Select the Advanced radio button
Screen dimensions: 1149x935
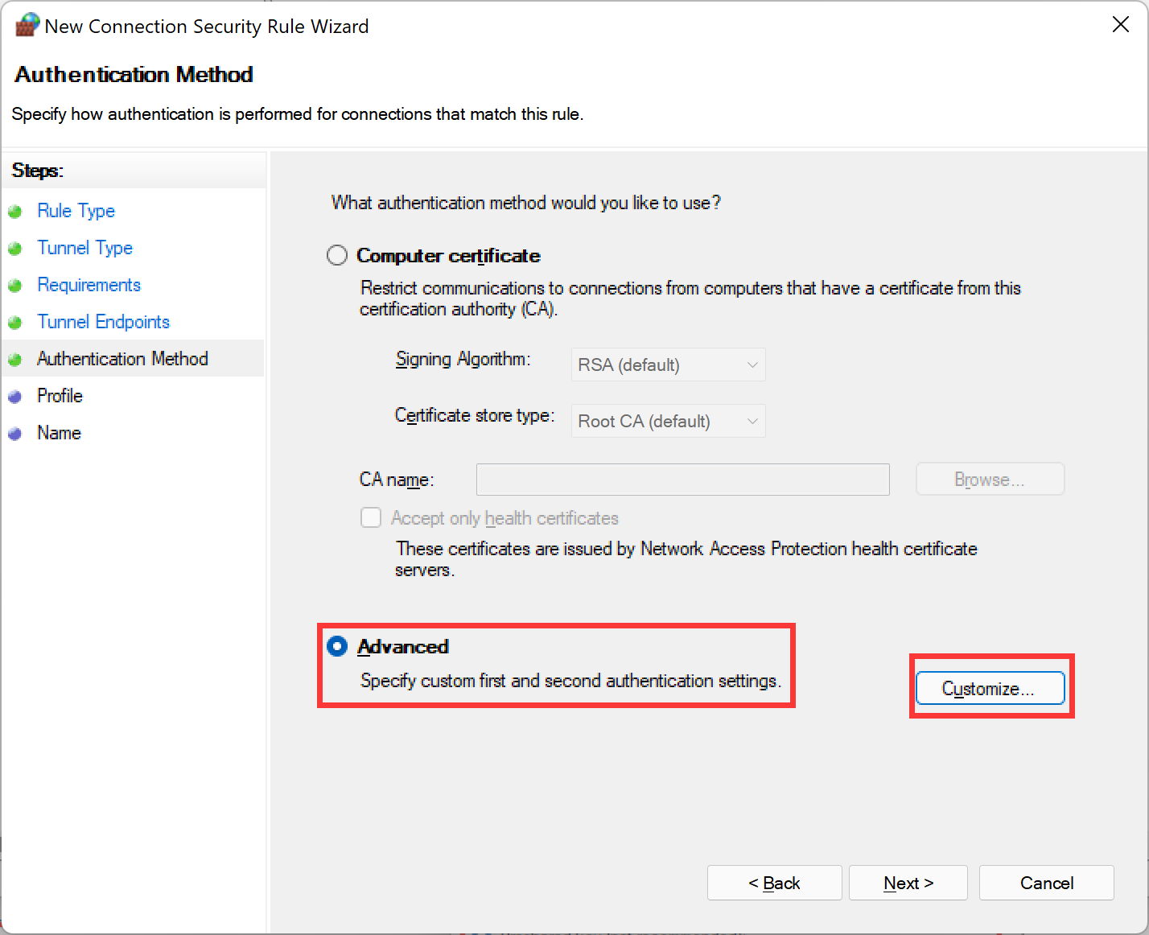point(337,646)
